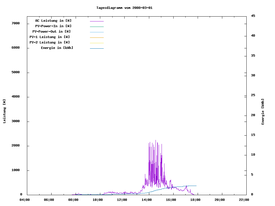
Task: Click the 45 value on the energy axis
Action: coord(253,16)
